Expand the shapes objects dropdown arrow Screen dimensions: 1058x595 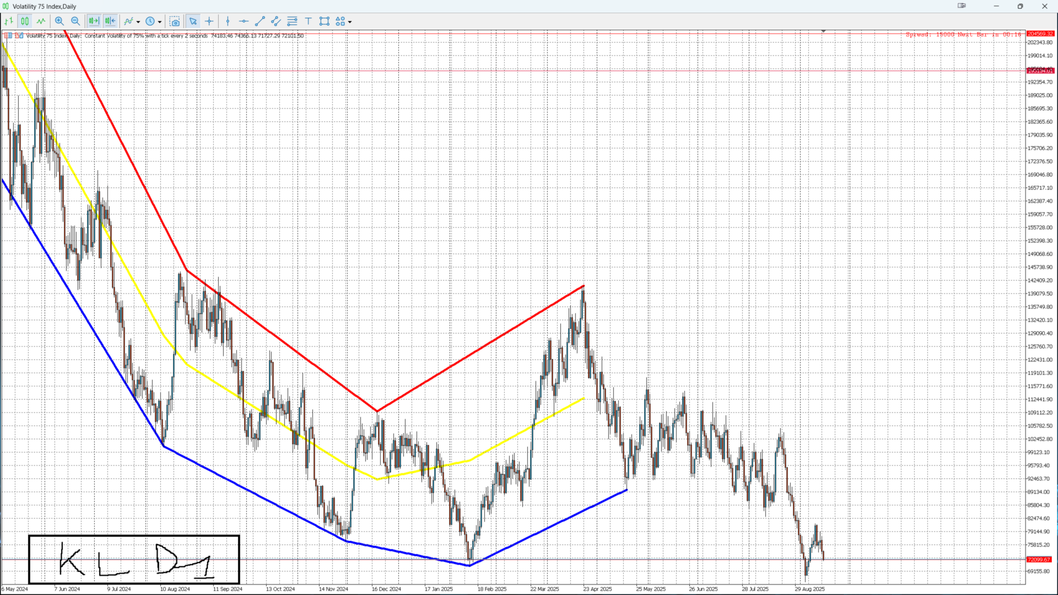tap(350, 22)
